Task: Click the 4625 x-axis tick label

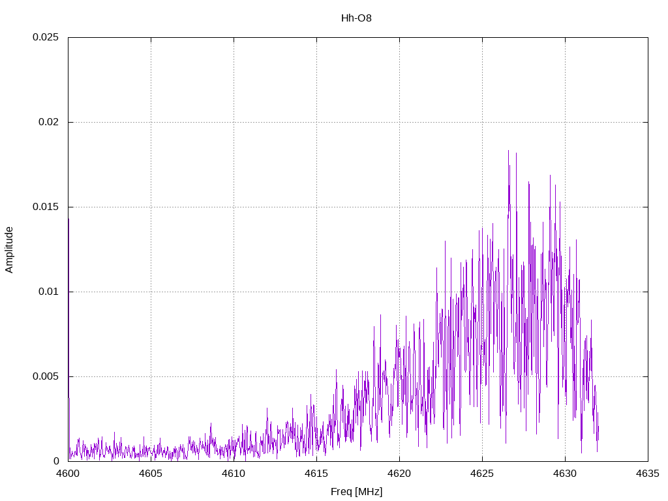Action: tap(482, 474)
